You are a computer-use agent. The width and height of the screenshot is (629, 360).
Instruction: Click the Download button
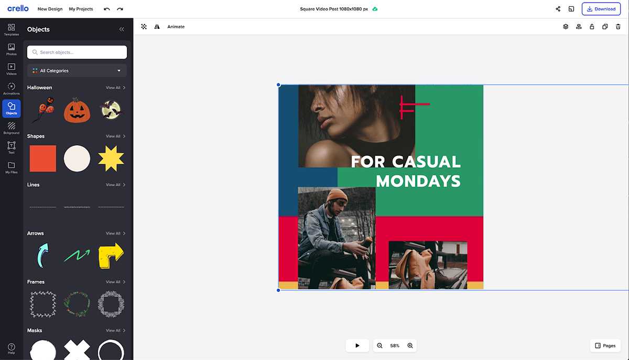tap(601, 9)
